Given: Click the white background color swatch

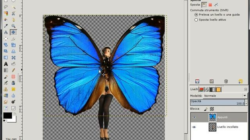Looking at the screenshot, I should tap(14, 120).
